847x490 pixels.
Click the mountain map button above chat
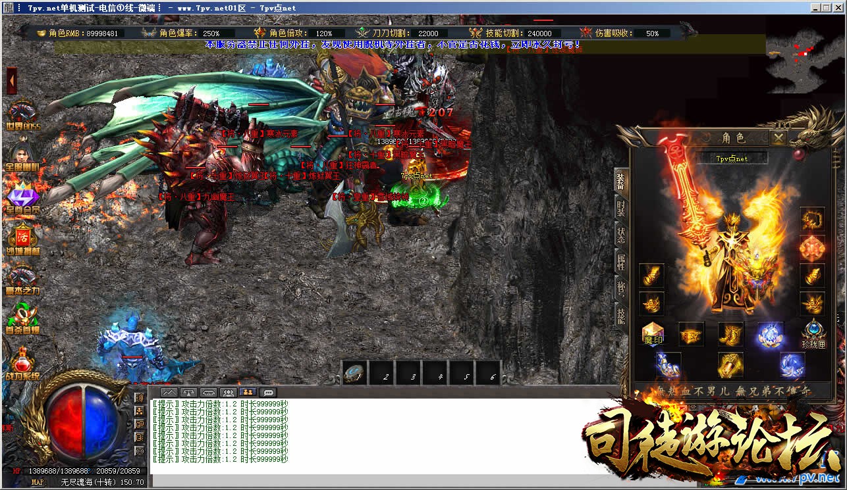tap(169, 392)
